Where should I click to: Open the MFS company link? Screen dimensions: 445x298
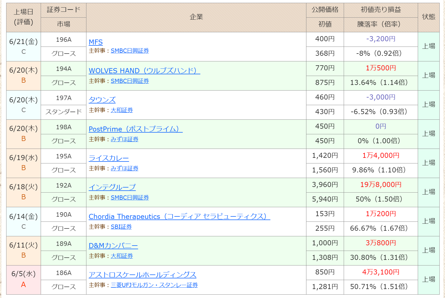(96, 42)
